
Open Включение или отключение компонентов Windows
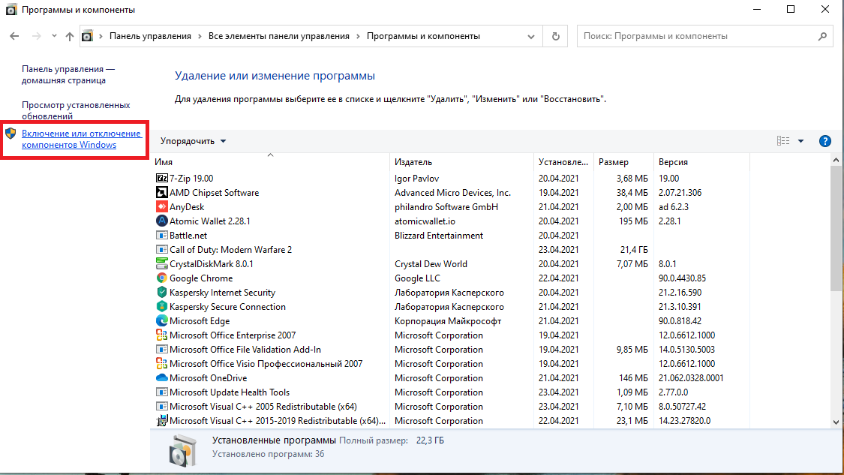coord(81,139)
